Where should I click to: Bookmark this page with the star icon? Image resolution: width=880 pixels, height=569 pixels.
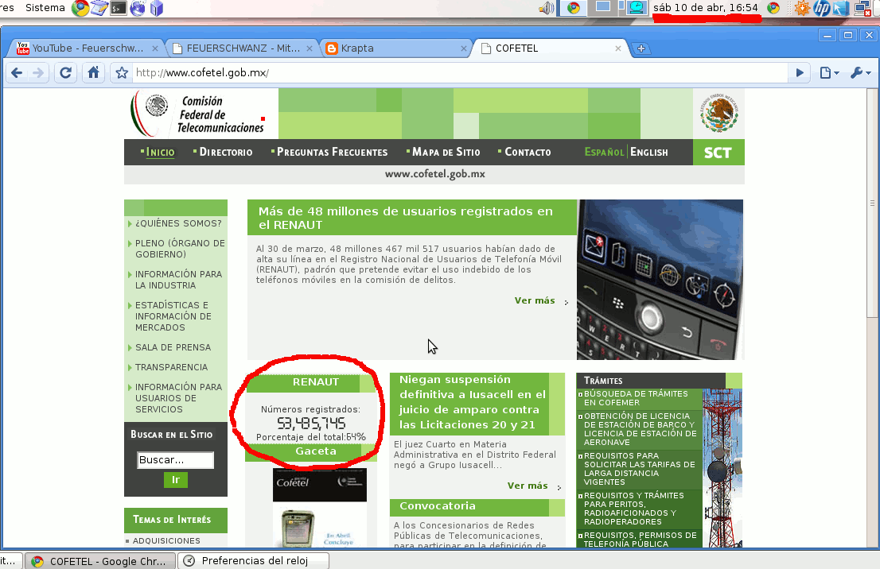(122, 72)
